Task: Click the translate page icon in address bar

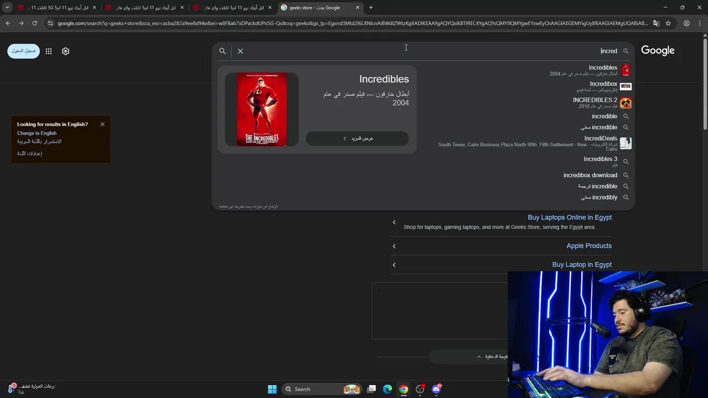Action: tap(656, 23)
